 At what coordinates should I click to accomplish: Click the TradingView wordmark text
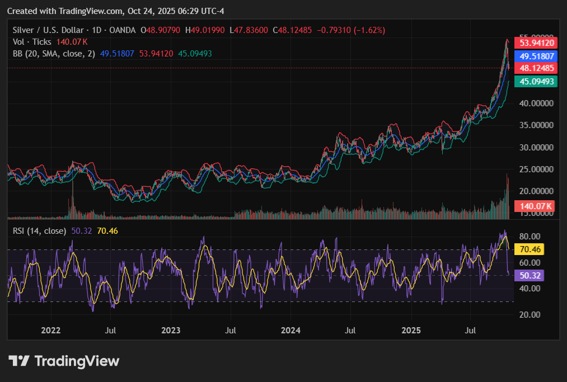pos(77,361)
